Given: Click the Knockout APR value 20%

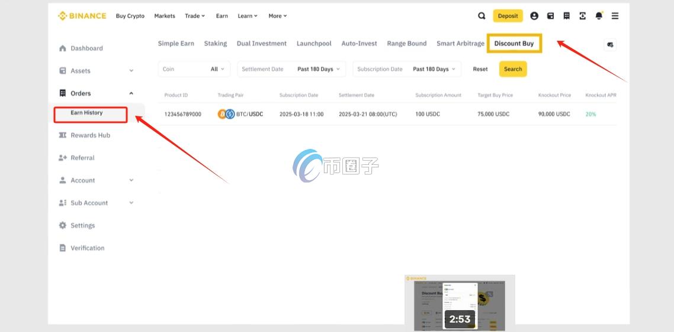Looking at the screenshot, I should click(590, 114).
